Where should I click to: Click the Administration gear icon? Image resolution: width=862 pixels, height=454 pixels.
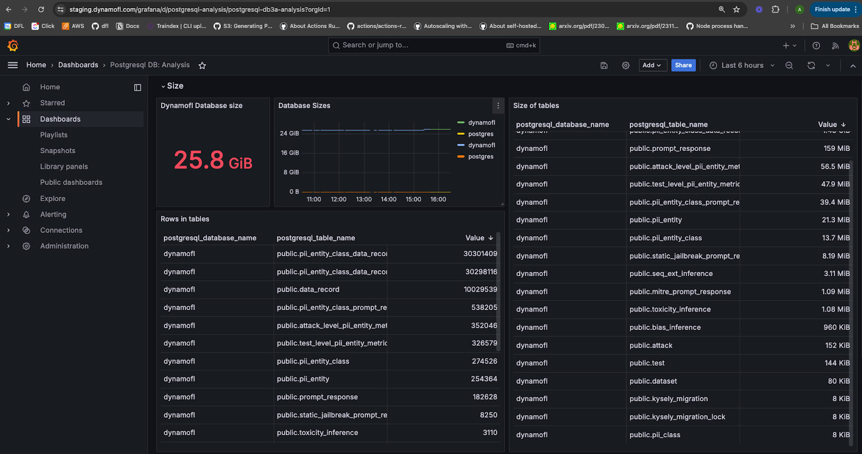pyautogui.click(x=26, y=246)
